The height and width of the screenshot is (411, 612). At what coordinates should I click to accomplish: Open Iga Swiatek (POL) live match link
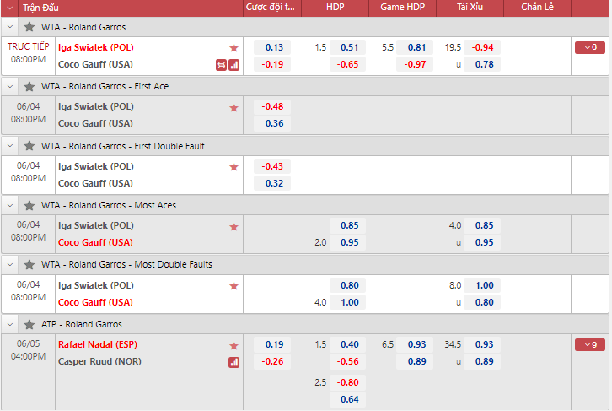click(96, 47)
